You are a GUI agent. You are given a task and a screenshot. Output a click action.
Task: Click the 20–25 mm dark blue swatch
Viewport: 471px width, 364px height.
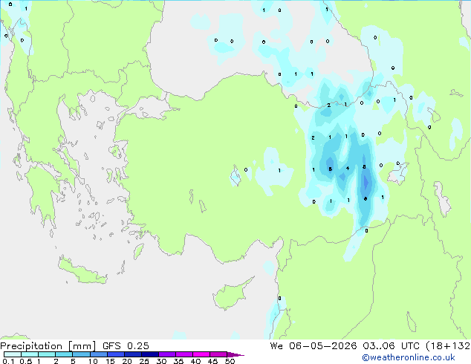(132, 354)
